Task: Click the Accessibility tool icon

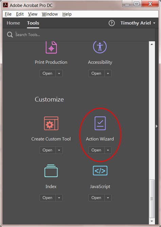Action: click(100, 47)
